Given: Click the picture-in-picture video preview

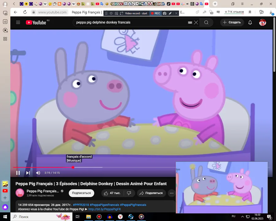Looking at the screenshot, I should point(222,187).
